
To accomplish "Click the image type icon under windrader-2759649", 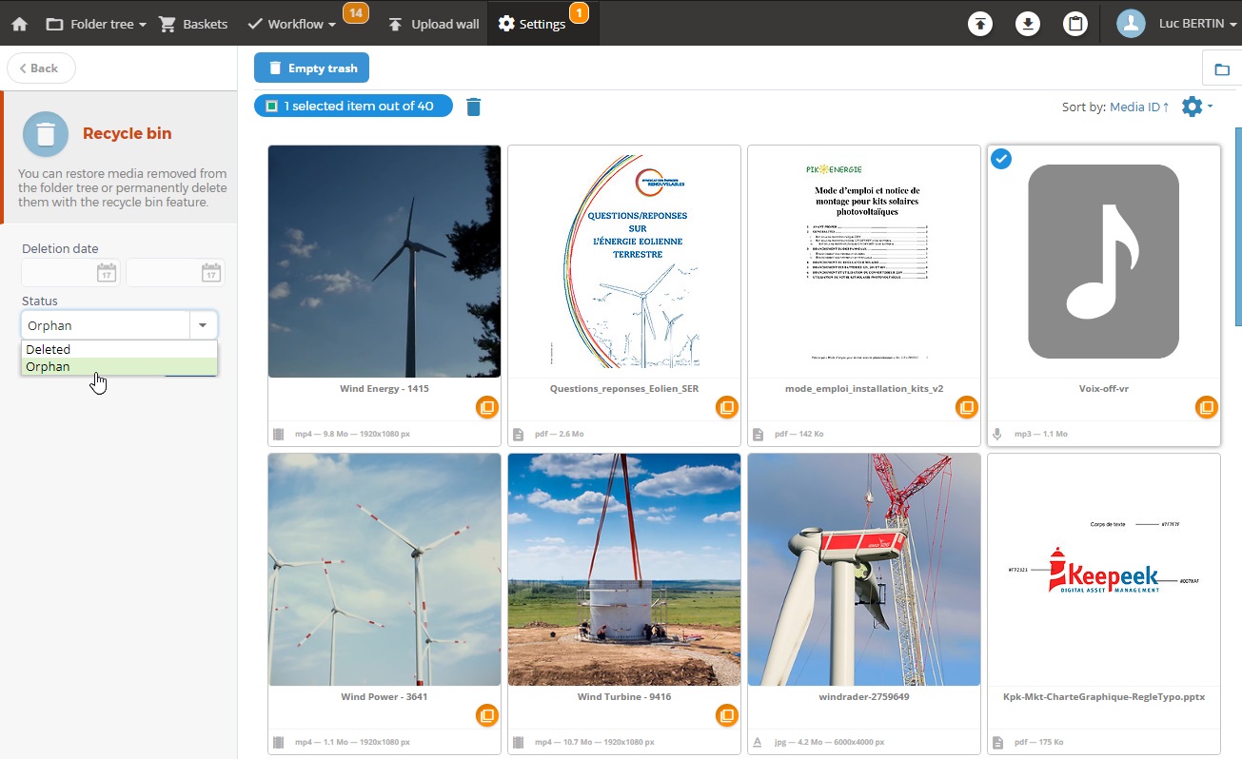I will pyautogui.click(x=759, y=742).
